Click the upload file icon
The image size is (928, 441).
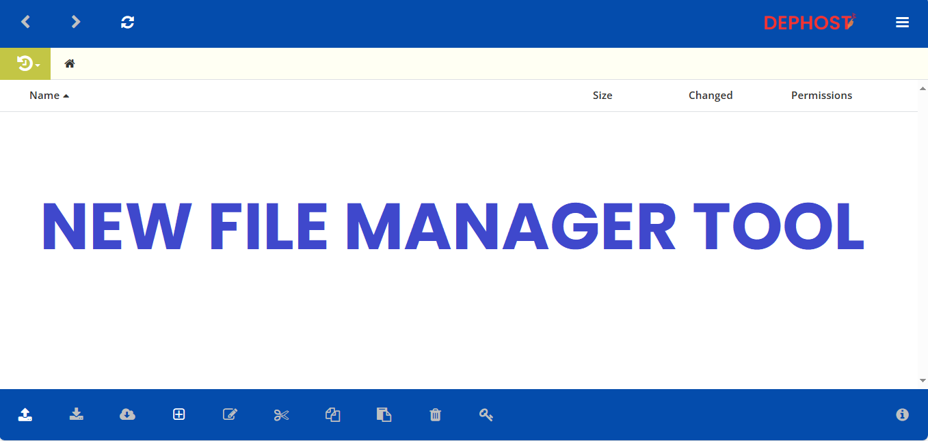coord(25,414)
